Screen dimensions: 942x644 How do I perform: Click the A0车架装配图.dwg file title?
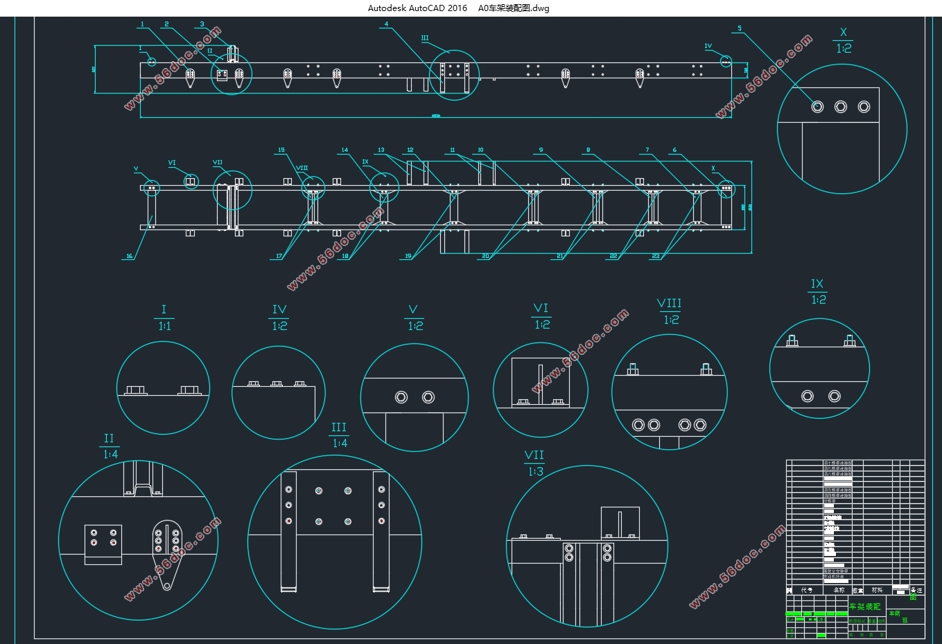pyautogui.click(x=514, y=8)
